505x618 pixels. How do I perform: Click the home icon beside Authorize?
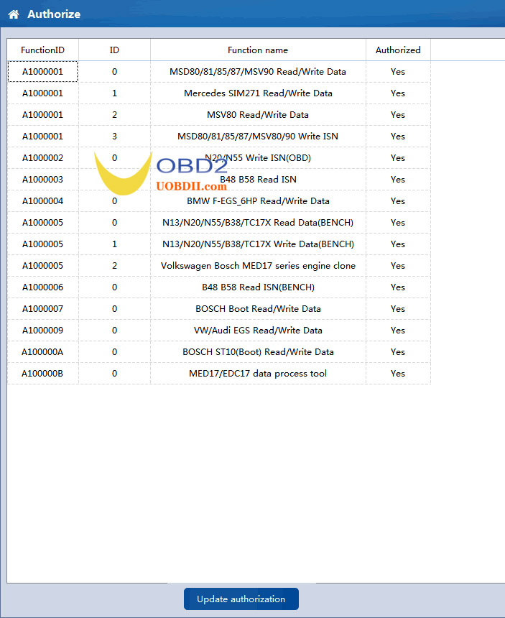tap(14, 14)
